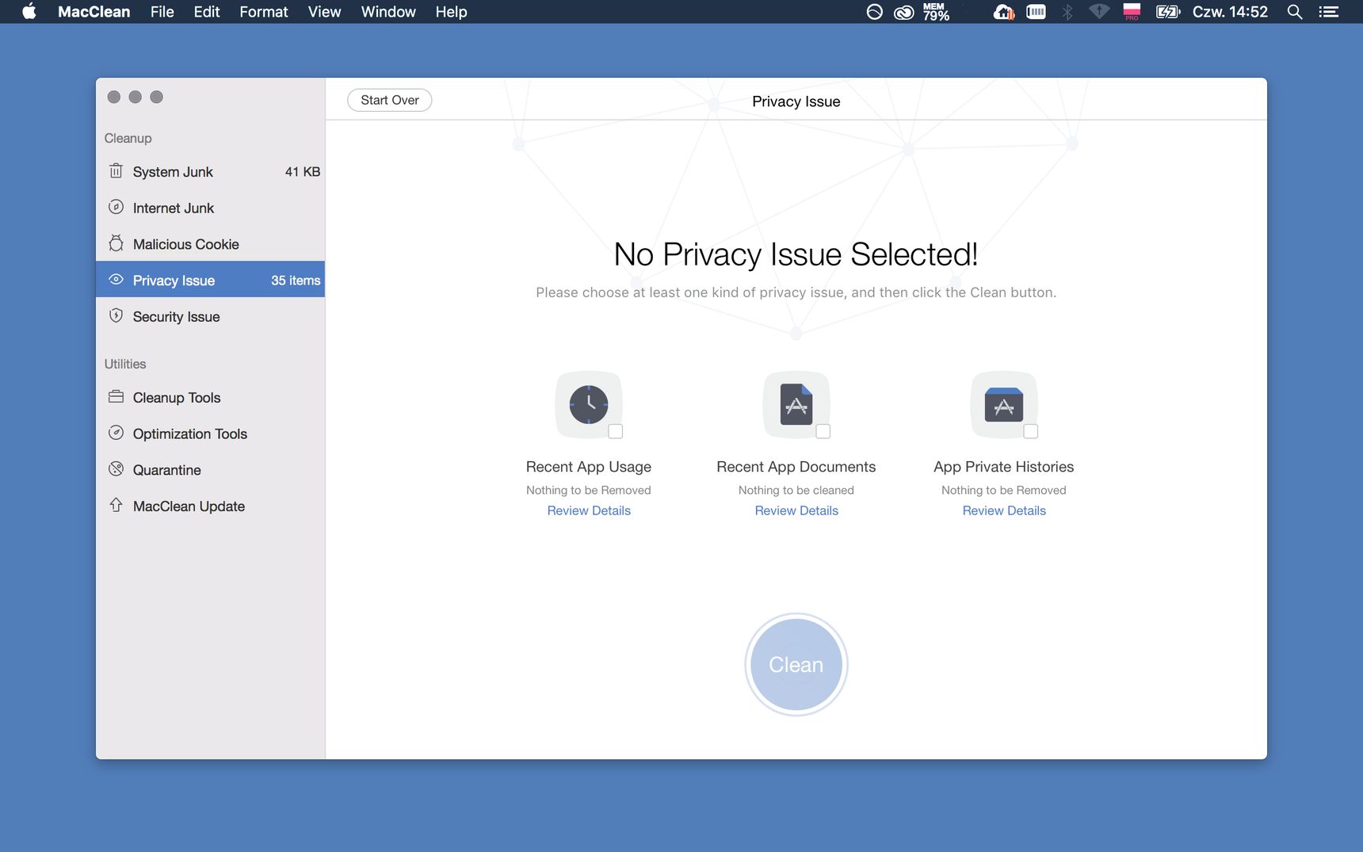
Task: Open the Quarantine icon in sidebar
Action: (x=116, y=468)
